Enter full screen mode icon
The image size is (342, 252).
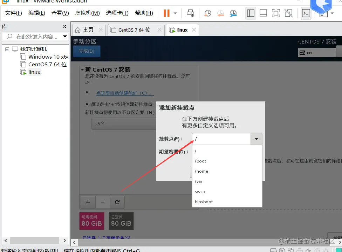click(x=276, y=13)
